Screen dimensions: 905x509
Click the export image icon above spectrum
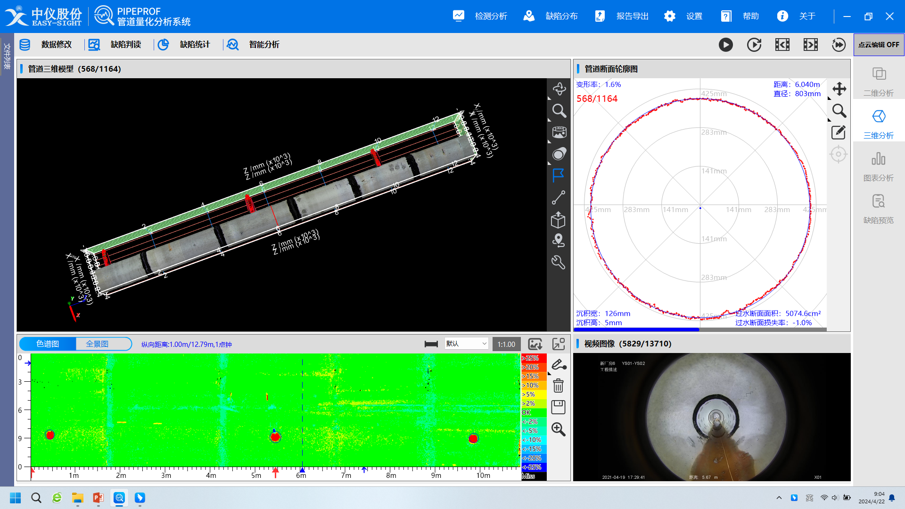(535, 344)
